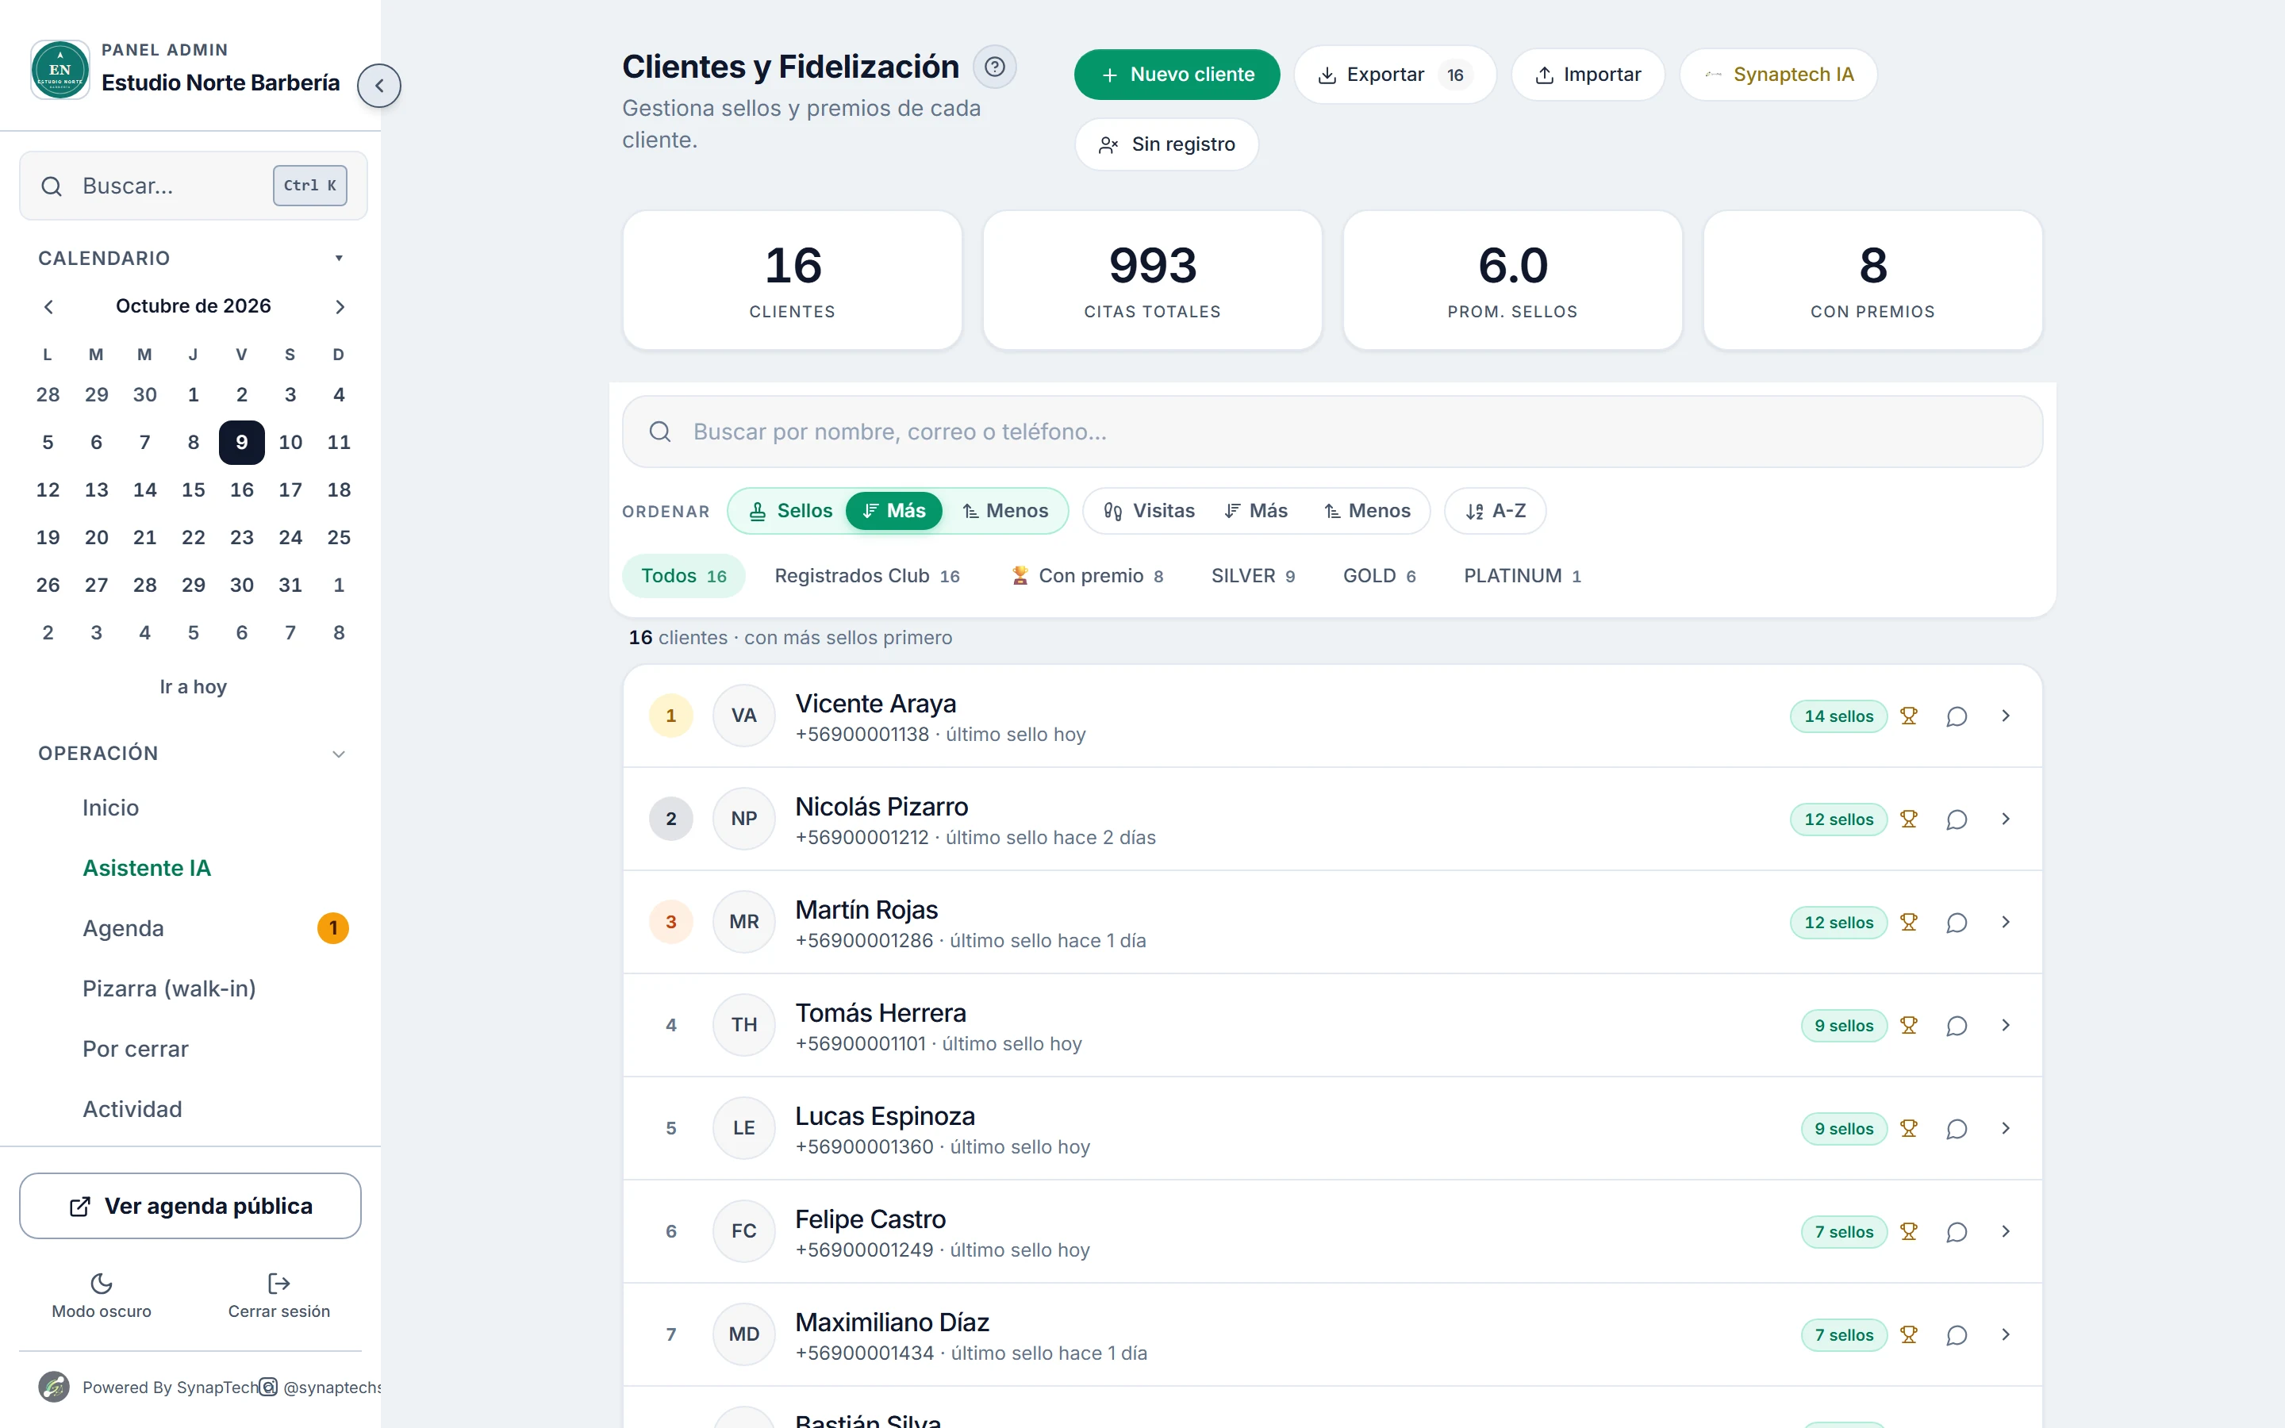Click the trophy icon for Lucas Espinoza
This screenshot has width=2285, height=1428.
click(x=1908, y=1127)
